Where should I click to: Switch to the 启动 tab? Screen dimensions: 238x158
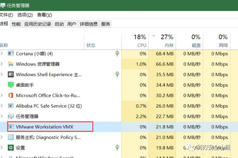tap(59, 24)
